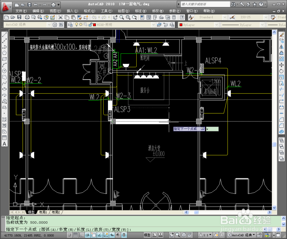Select the Polygon draw tool

[4, 53]
